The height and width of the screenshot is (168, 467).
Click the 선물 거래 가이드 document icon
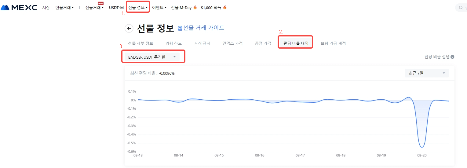(180, 28)
